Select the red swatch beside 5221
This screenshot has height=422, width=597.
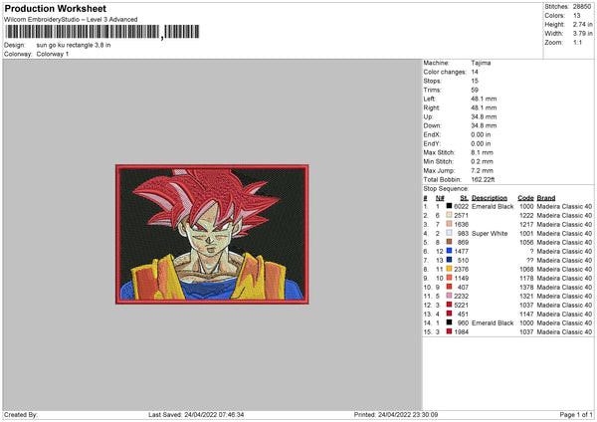tap(449, 305)
